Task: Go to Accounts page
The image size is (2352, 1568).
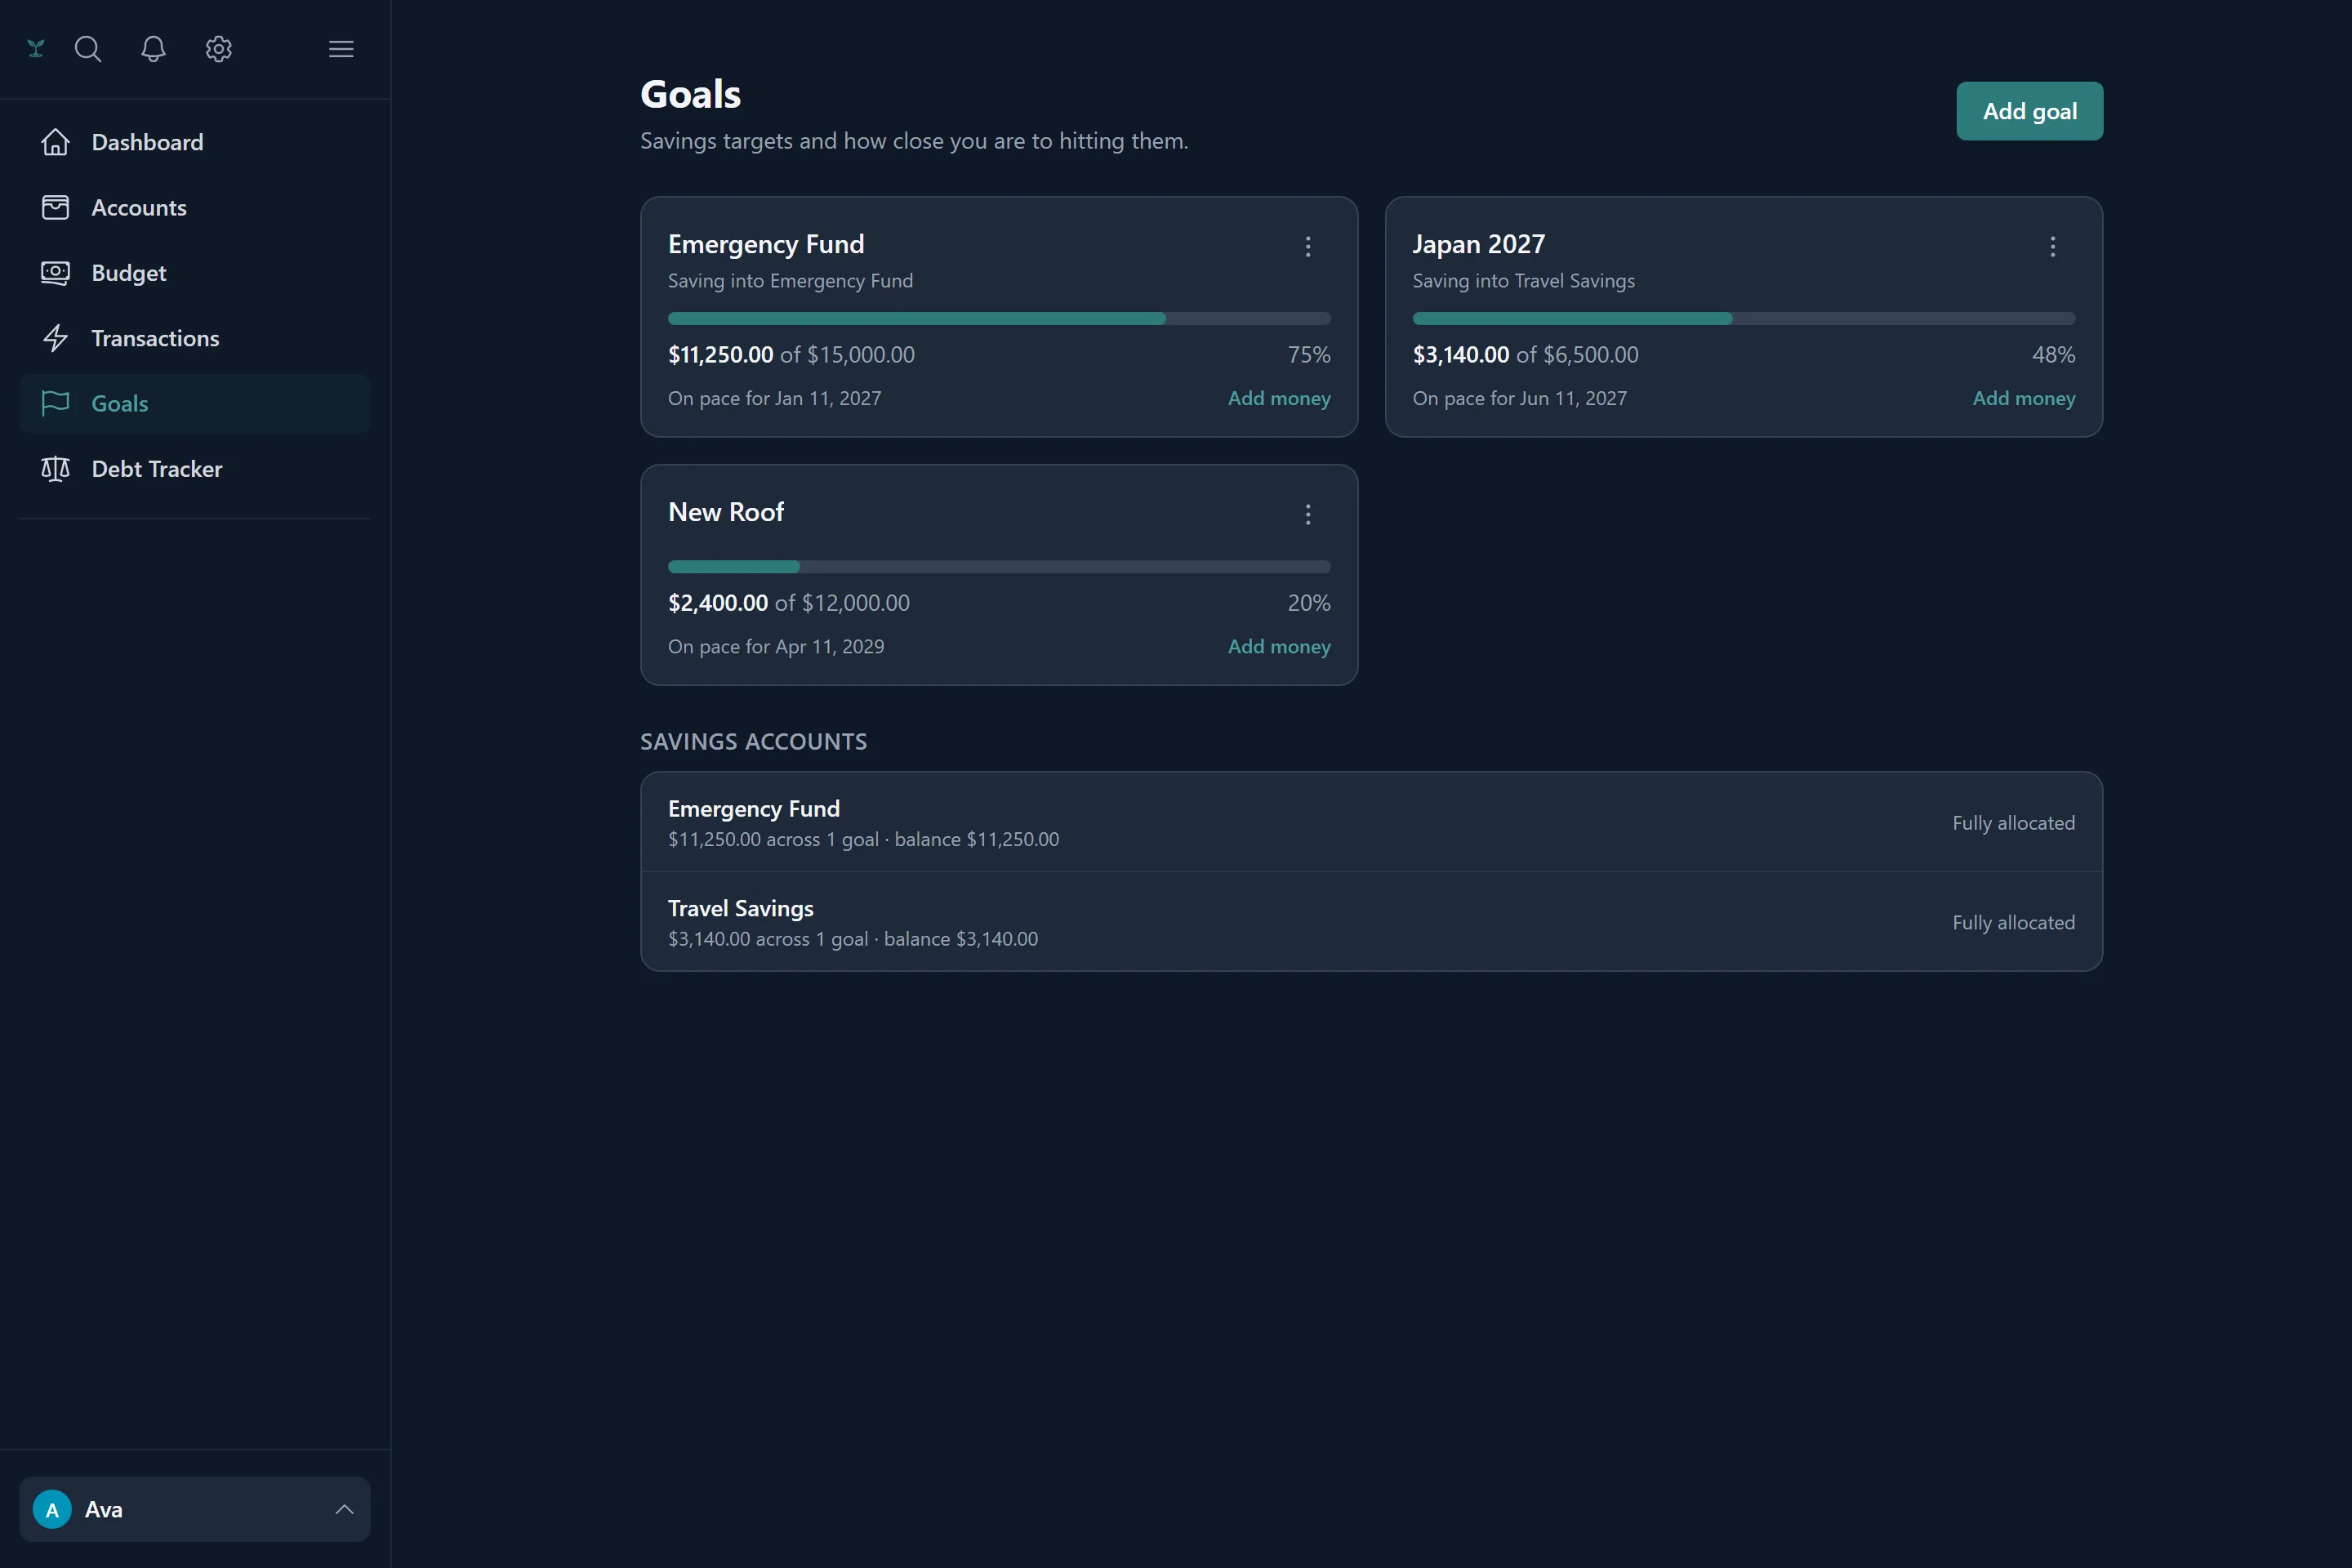Action: 195,207
